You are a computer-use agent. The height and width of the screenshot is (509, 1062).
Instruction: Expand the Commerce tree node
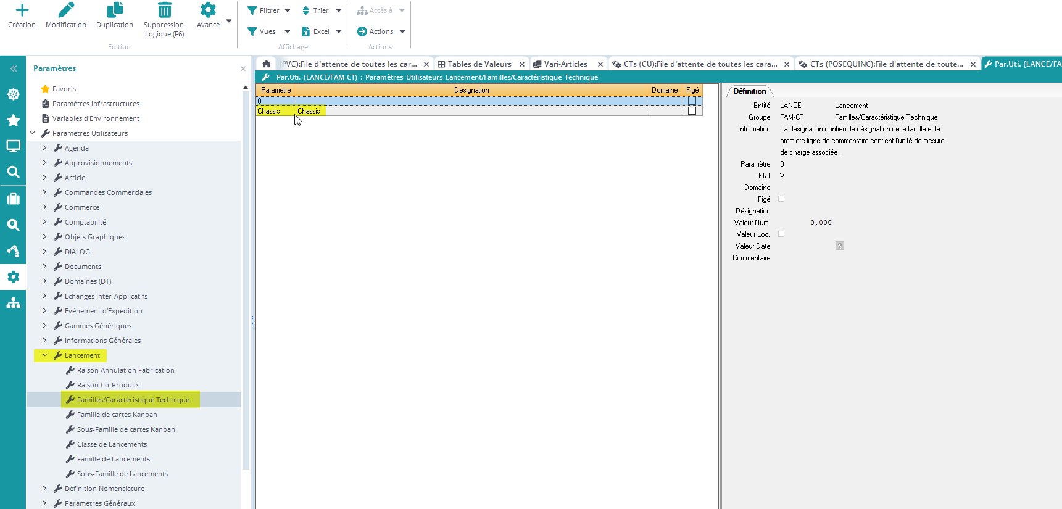click(x=44, y=207)
